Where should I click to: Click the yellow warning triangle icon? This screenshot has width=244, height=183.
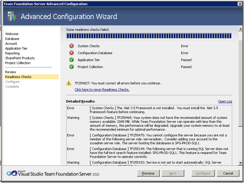(69, 83)
